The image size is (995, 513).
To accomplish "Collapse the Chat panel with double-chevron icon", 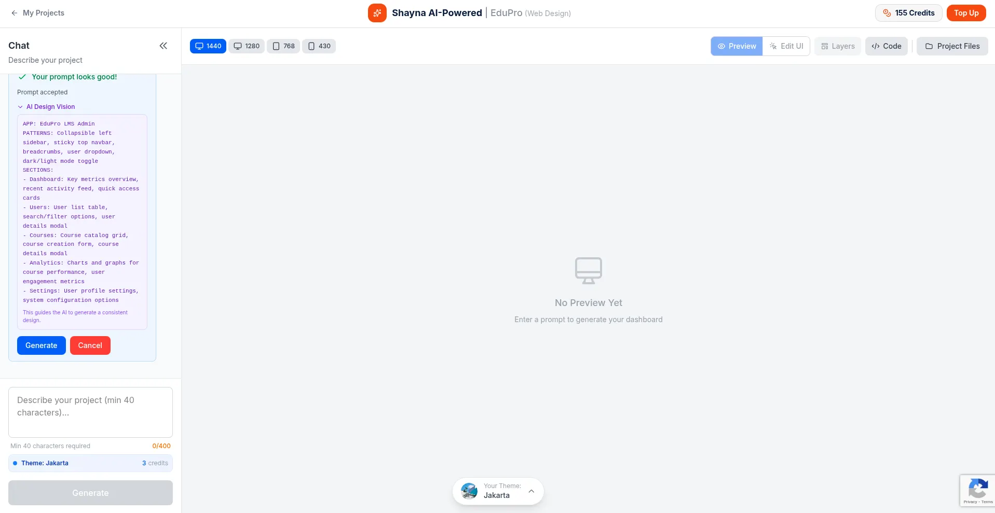I will (x=163, y=46).
